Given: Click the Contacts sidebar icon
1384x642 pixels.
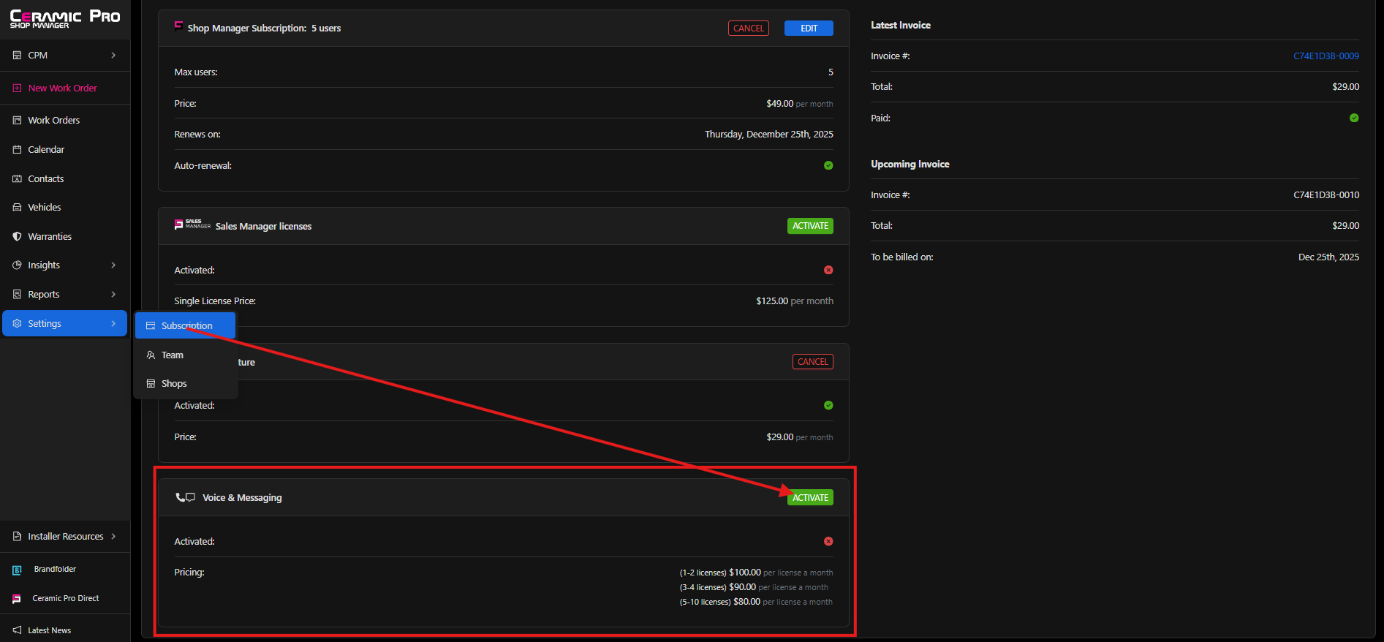Looking at the screenshot, I should (17, 178).
